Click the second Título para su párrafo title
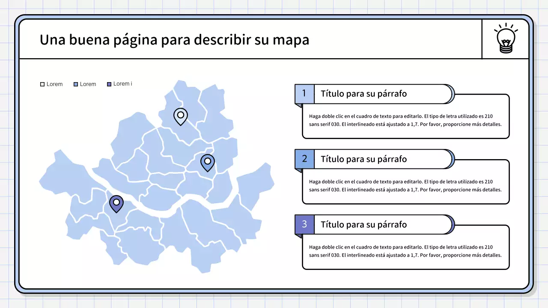The width and height of the screenshot is (548, 308). tap(364, 159)
